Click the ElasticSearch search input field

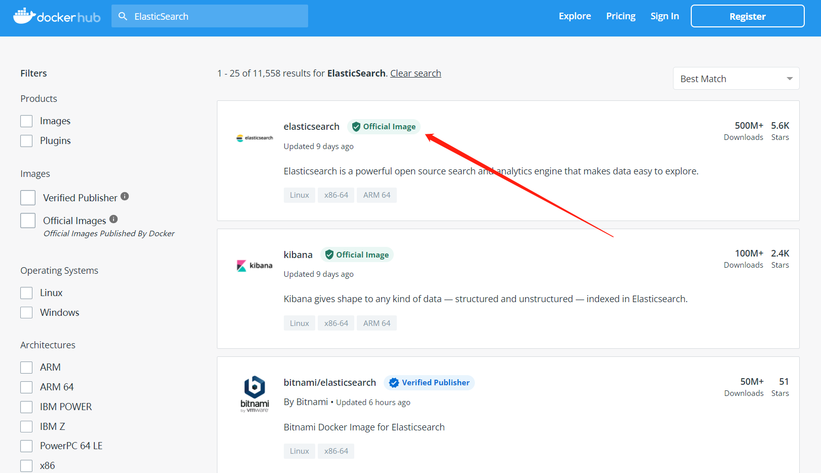(x=210, y=16)
